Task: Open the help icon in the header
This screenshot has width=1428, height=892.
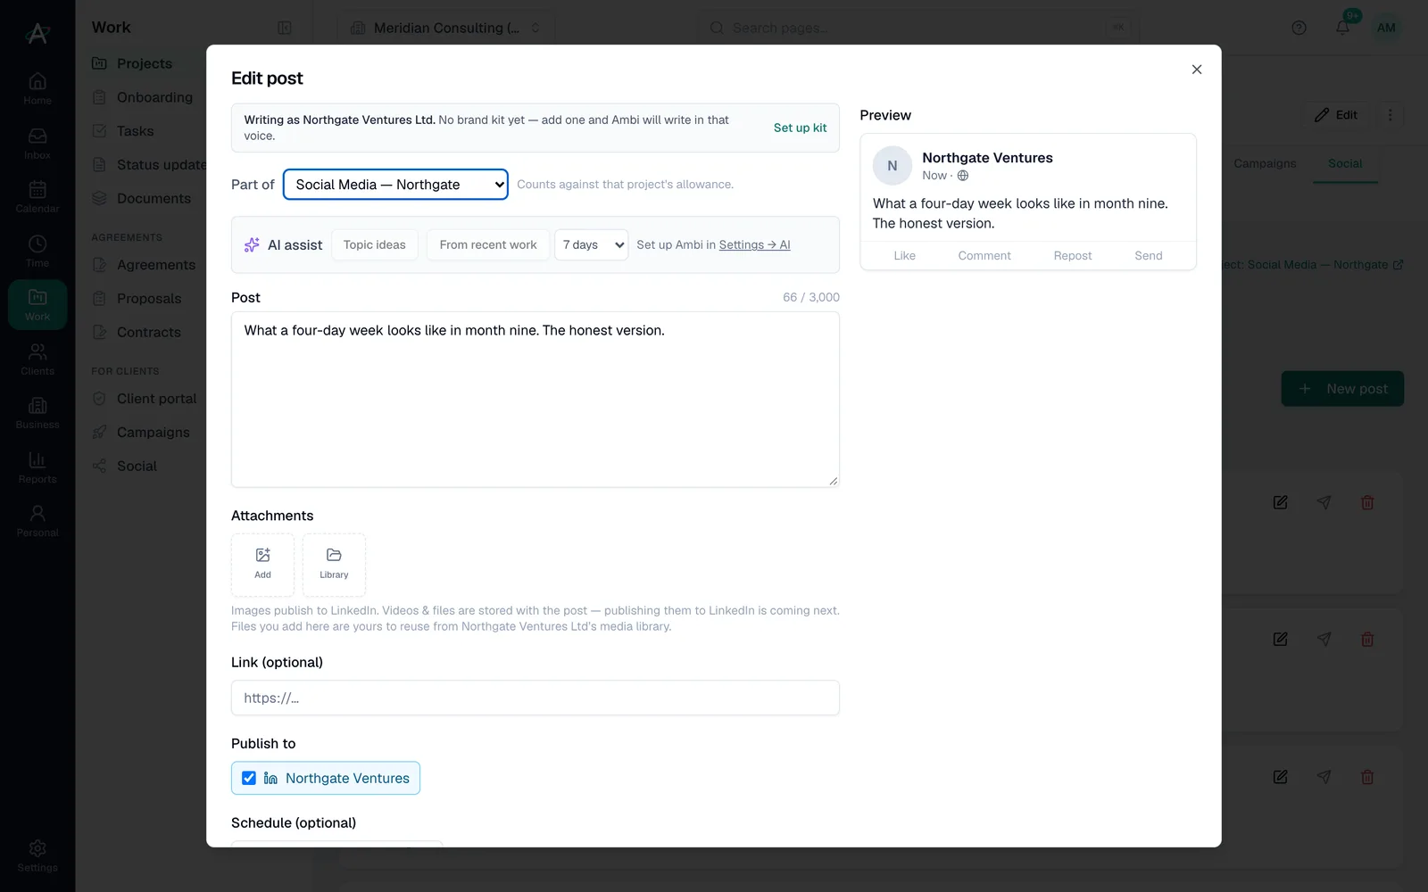Action: point(1299,28)
